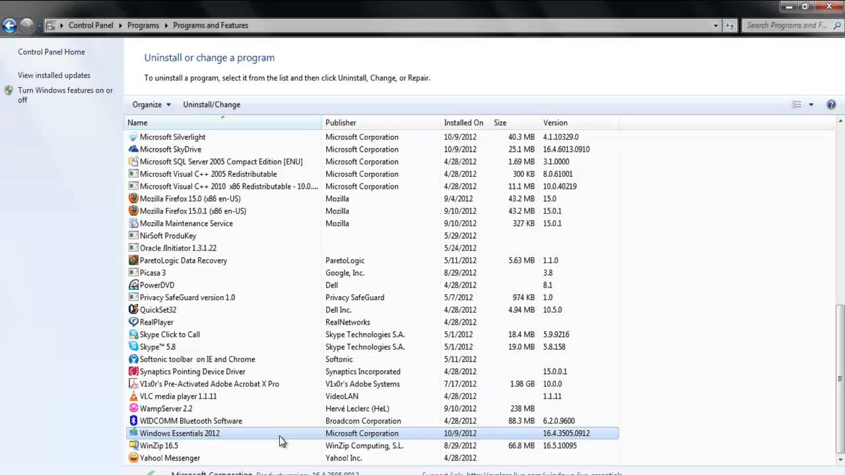Click the PowerDVD icon

point(133,285)
